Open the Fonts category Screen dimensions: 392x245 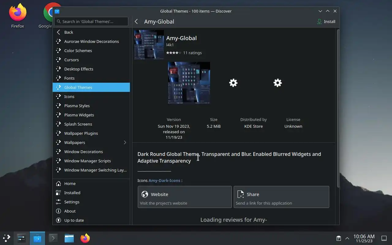pos(91,78)
